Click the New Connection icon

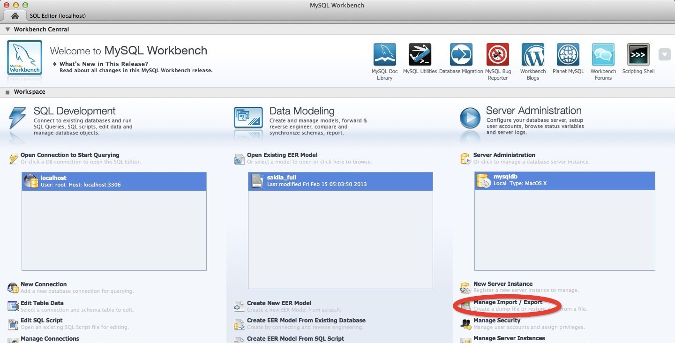(x=13, y=288)
